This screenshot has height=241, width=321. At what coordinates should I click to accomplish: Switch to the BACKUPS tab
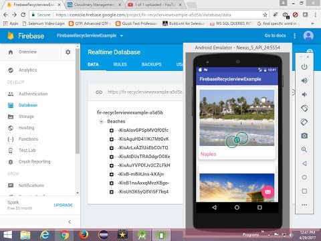151,64
